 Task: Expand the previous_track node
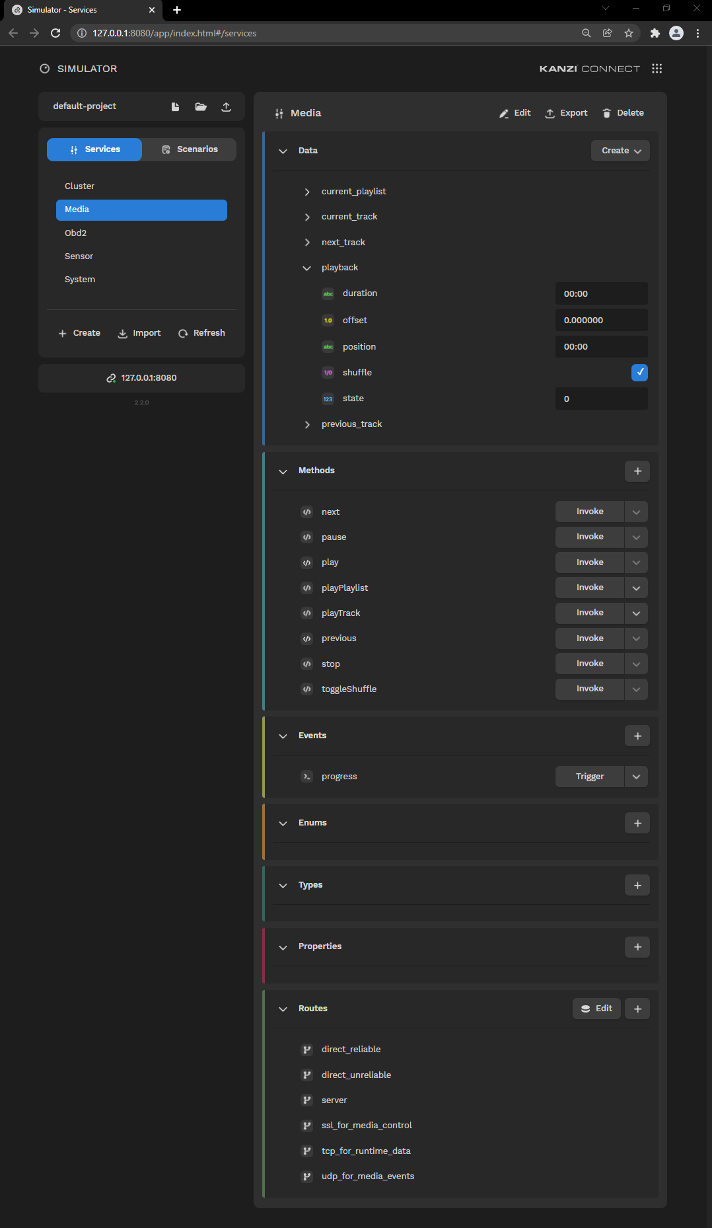coord(307,424)
